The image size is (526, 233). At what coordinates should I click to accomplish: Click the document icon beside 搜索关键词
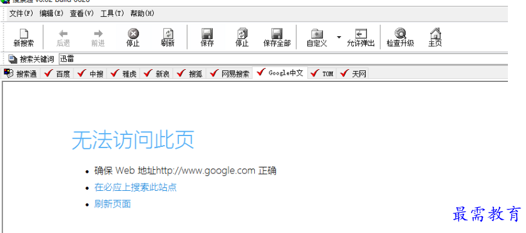pyautogui.click(x=13, y=60)
